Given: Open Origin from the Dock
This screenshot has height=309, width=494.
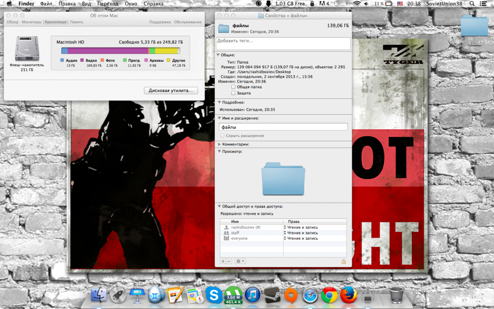Looking at the screenshot, I should (x=291, y=295).
